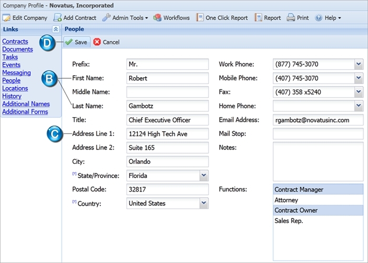The image size is (368, 263).
Task: Click the Help question mark icon
Action: click(319, 18)
